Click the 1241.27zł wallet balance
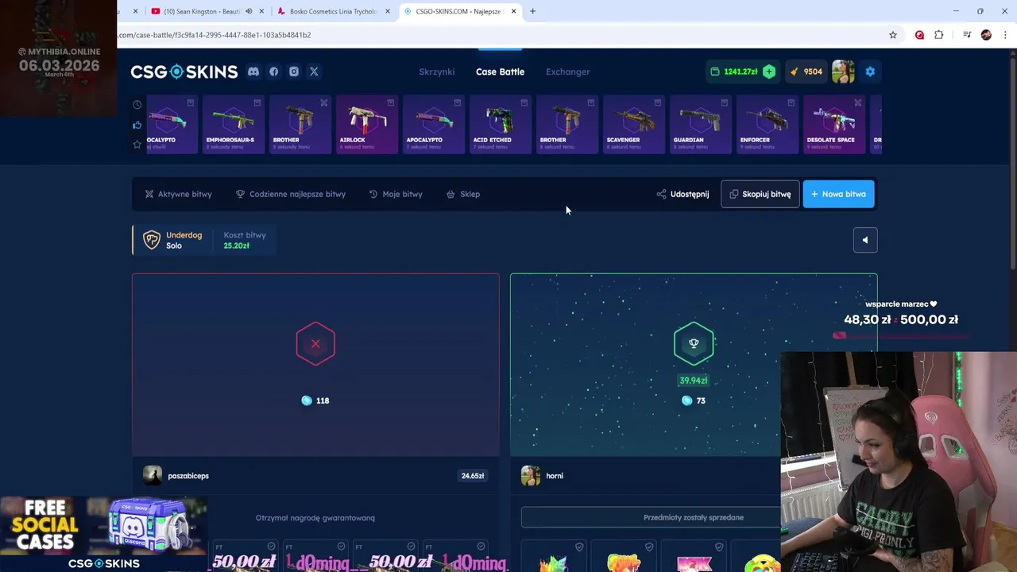The width and height of the screenshot is (1017, 572). (x=741, y=71)
